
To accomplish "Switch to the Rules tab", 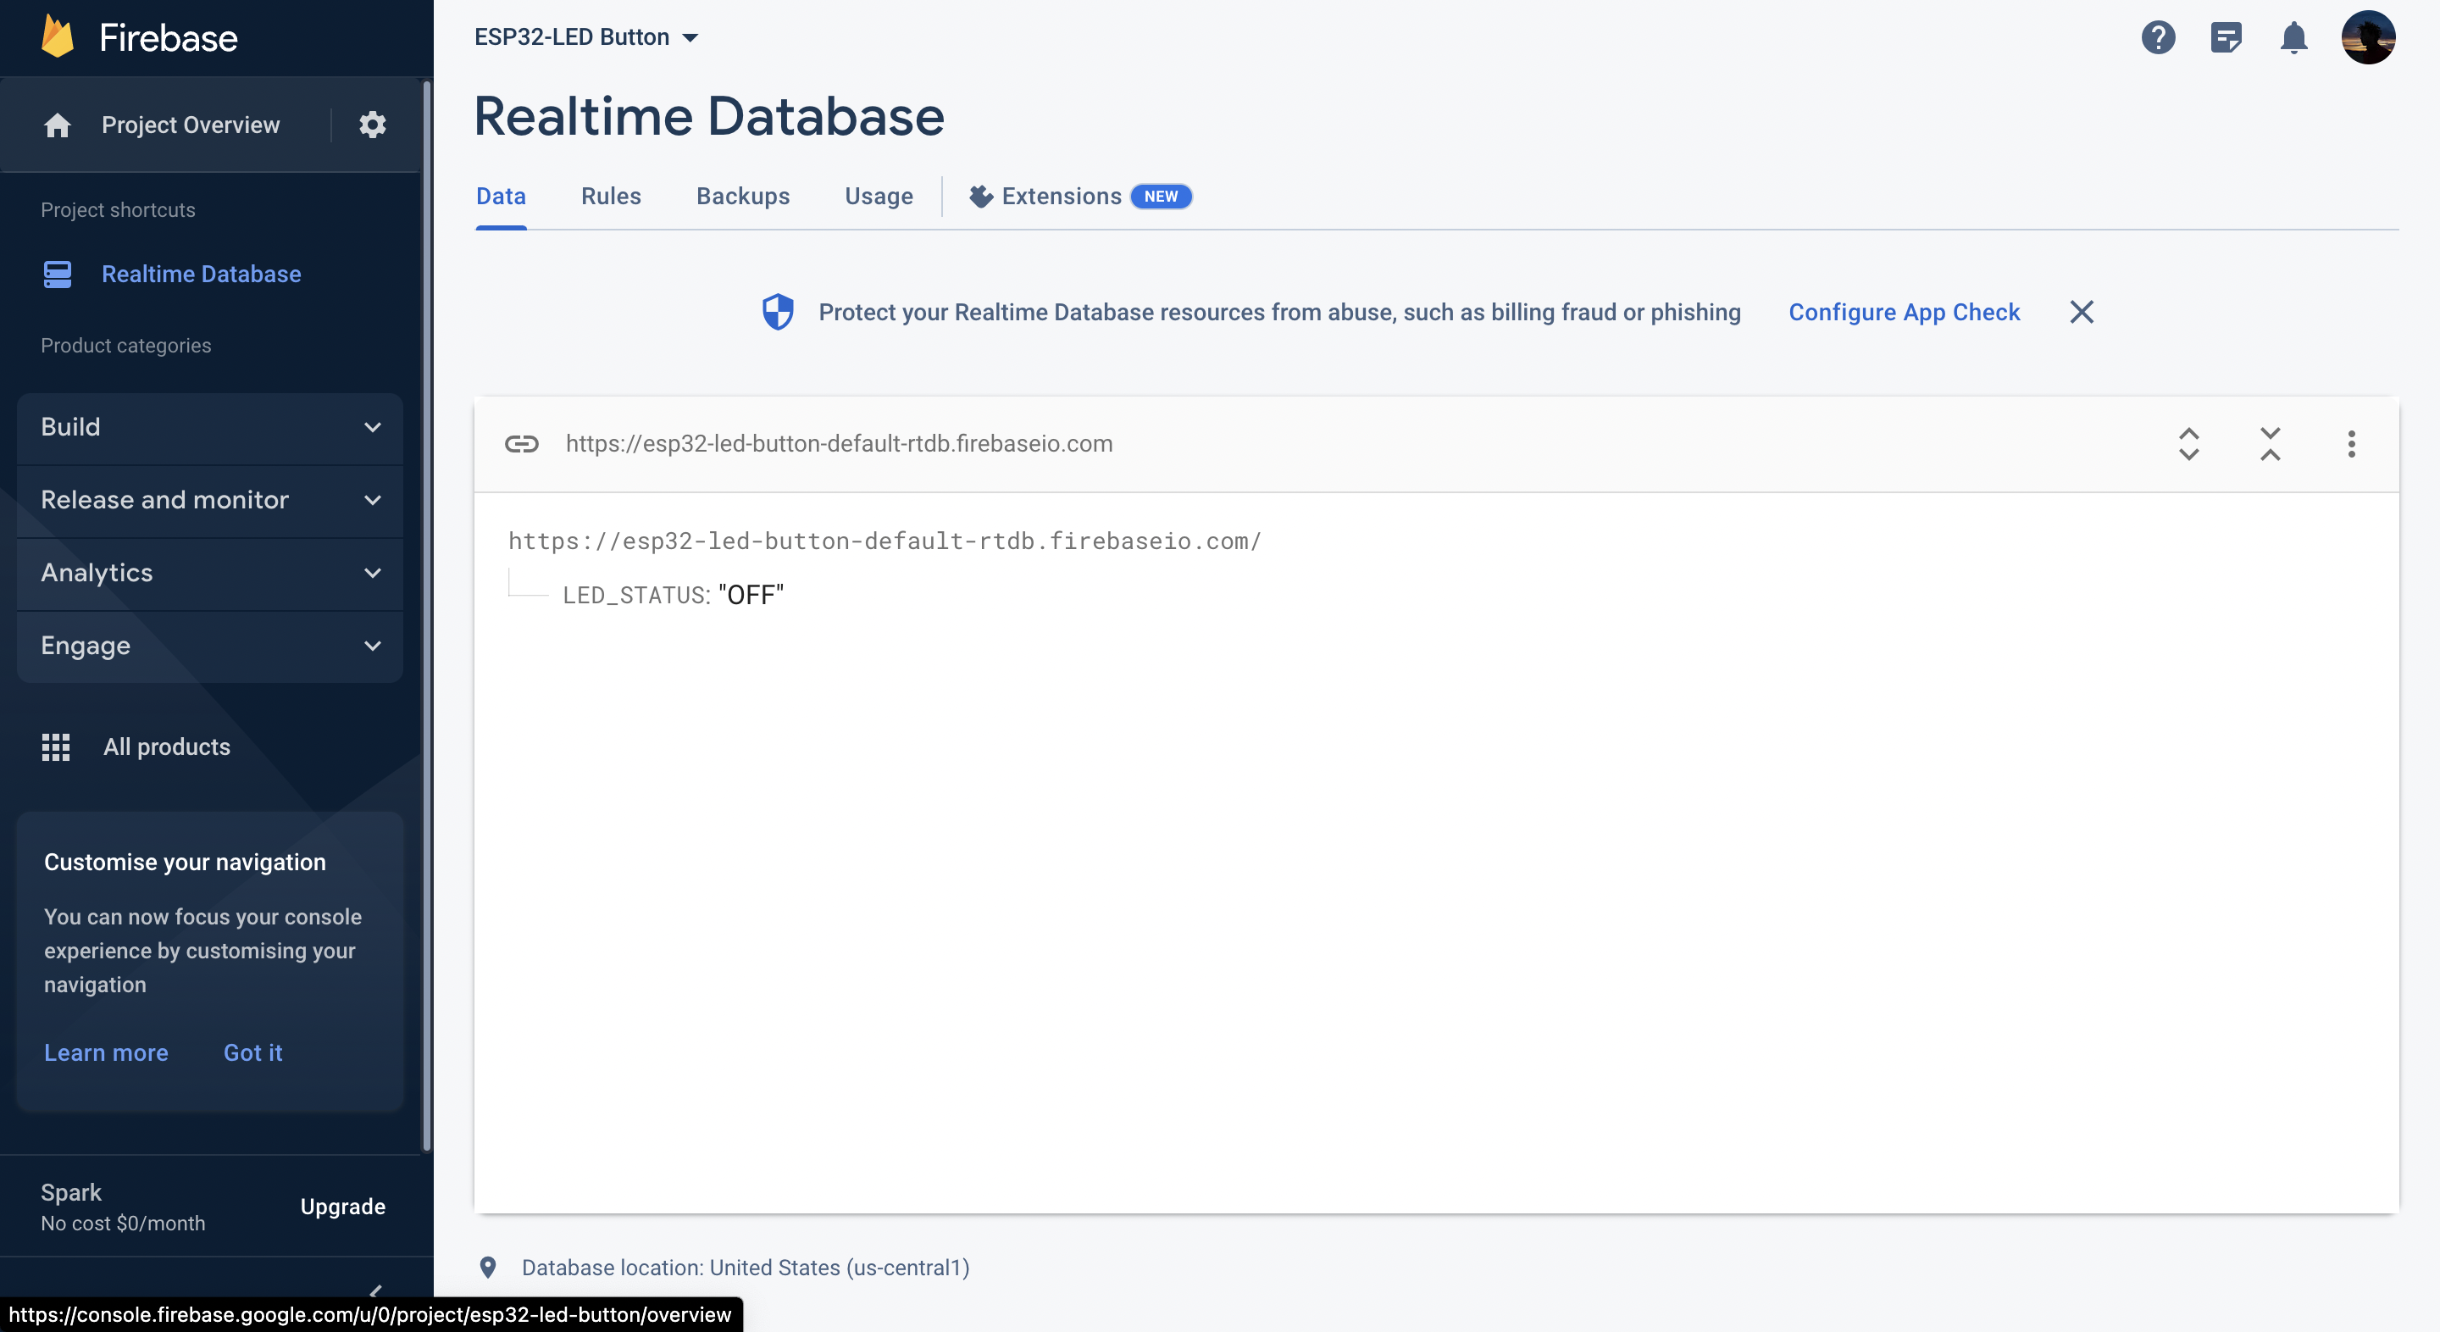I will [611, 196].
